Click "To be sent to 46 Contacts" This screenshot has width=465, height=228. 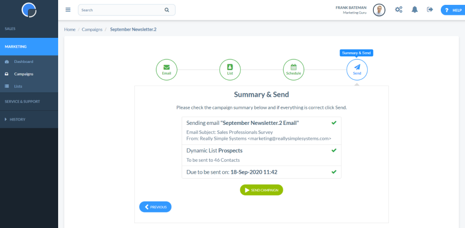point(213,160)
